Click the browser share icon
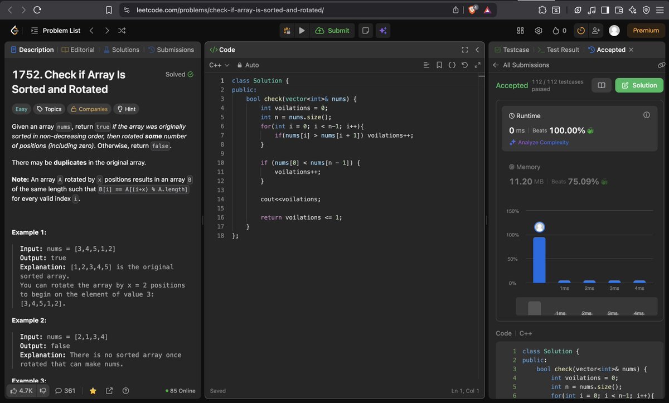Viewport: 669px width, 403px height. point(456,9)
